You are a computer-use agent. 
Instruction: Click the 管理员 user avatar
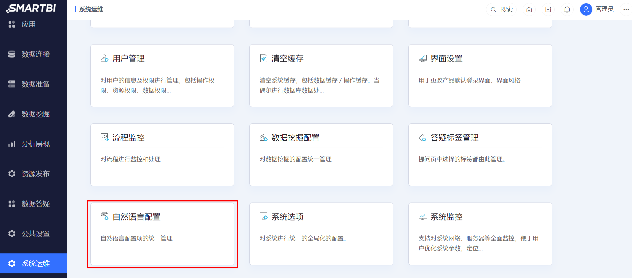click(586, 9)
